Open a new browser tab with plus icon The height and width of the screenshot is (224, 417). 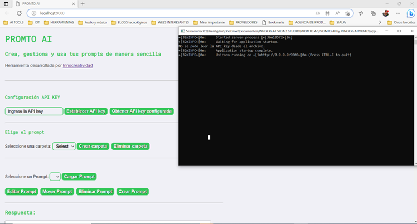pos(83,3)
